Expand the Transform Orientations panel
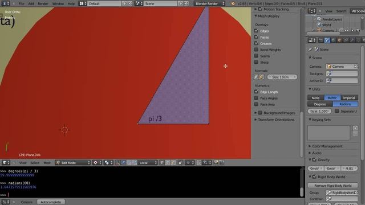 click(x=255, y=120)
